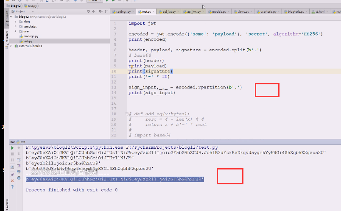Select manage.py in project tree
Image resolution: width=341 pixels, height=211 pixels.
click(31, 36)
